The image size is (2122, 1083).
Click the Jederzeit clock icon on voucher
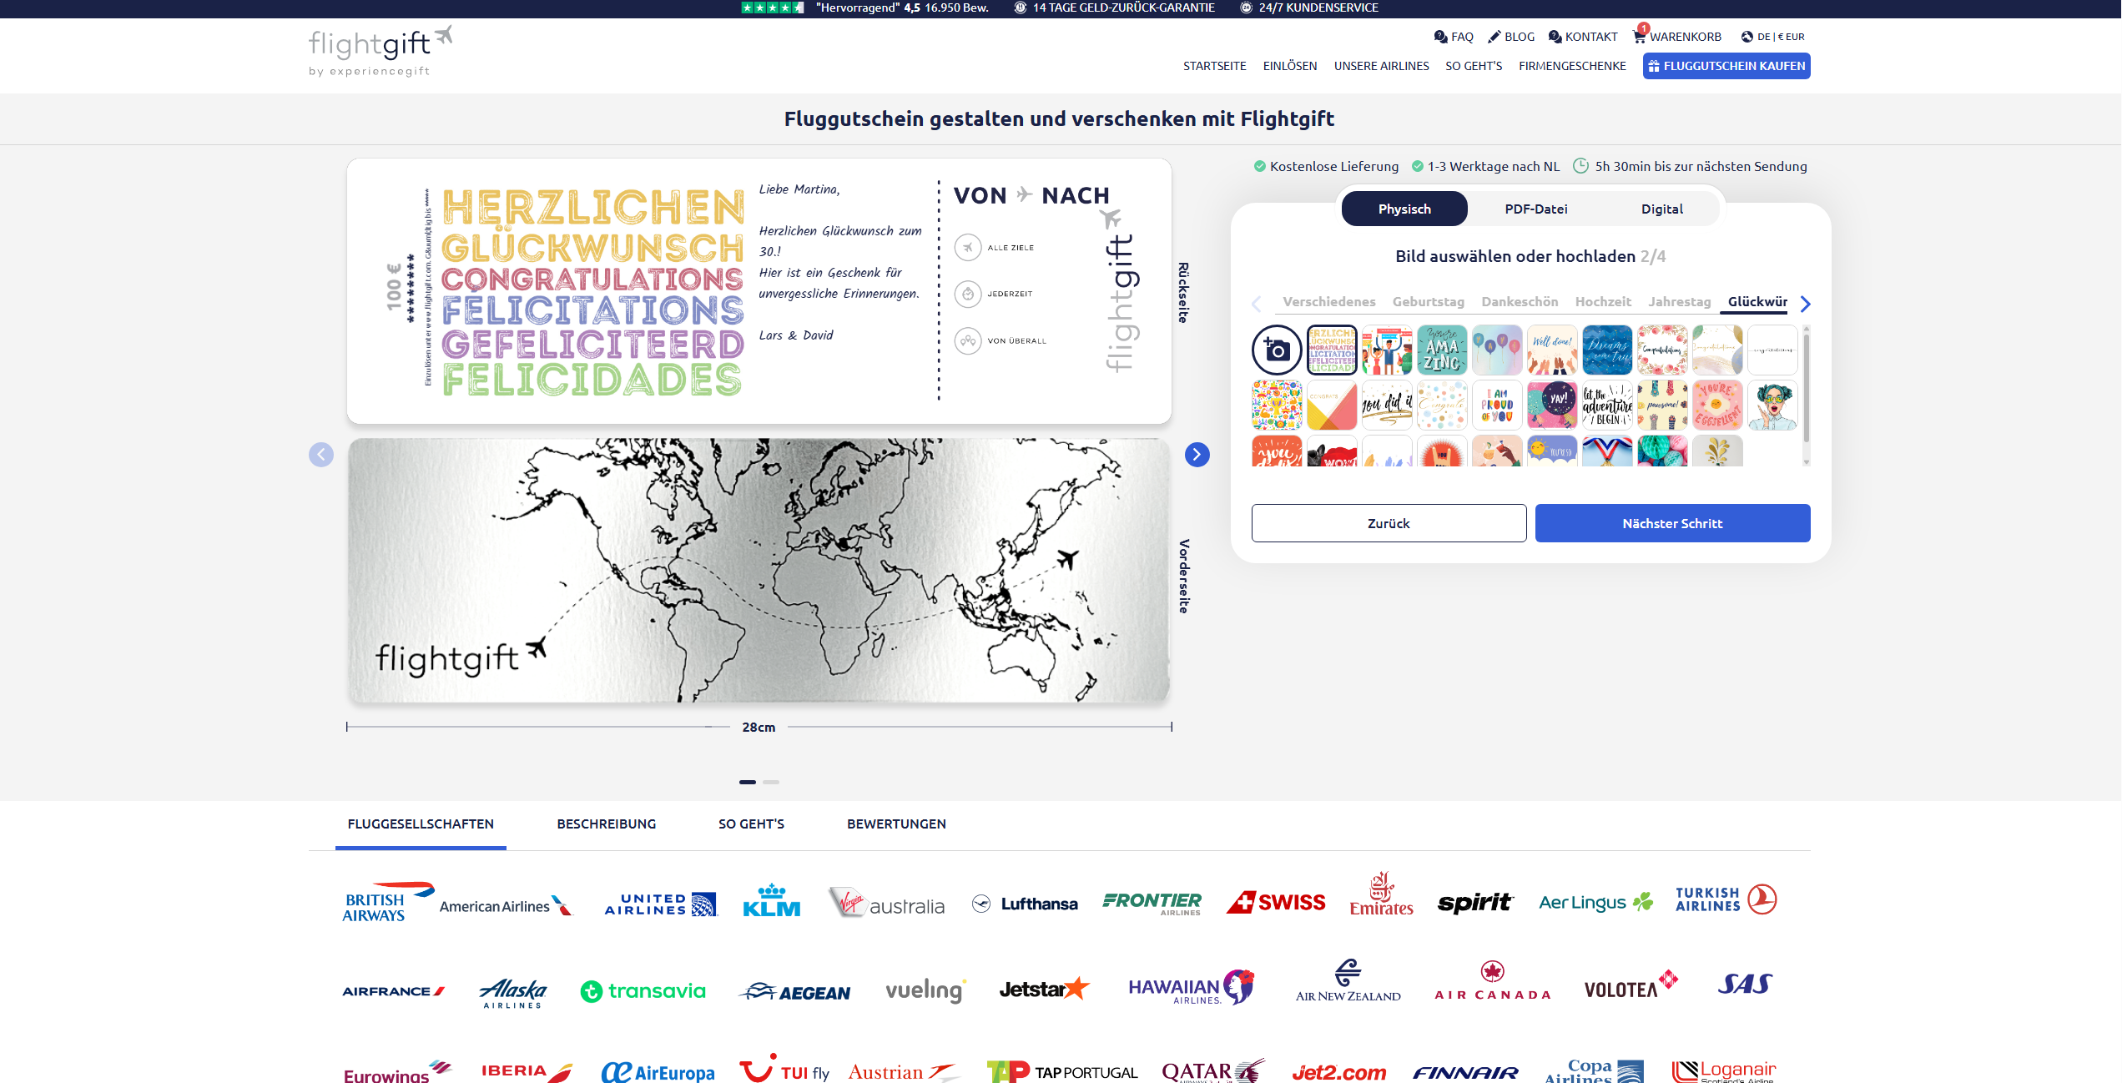(x=968, y=294)
